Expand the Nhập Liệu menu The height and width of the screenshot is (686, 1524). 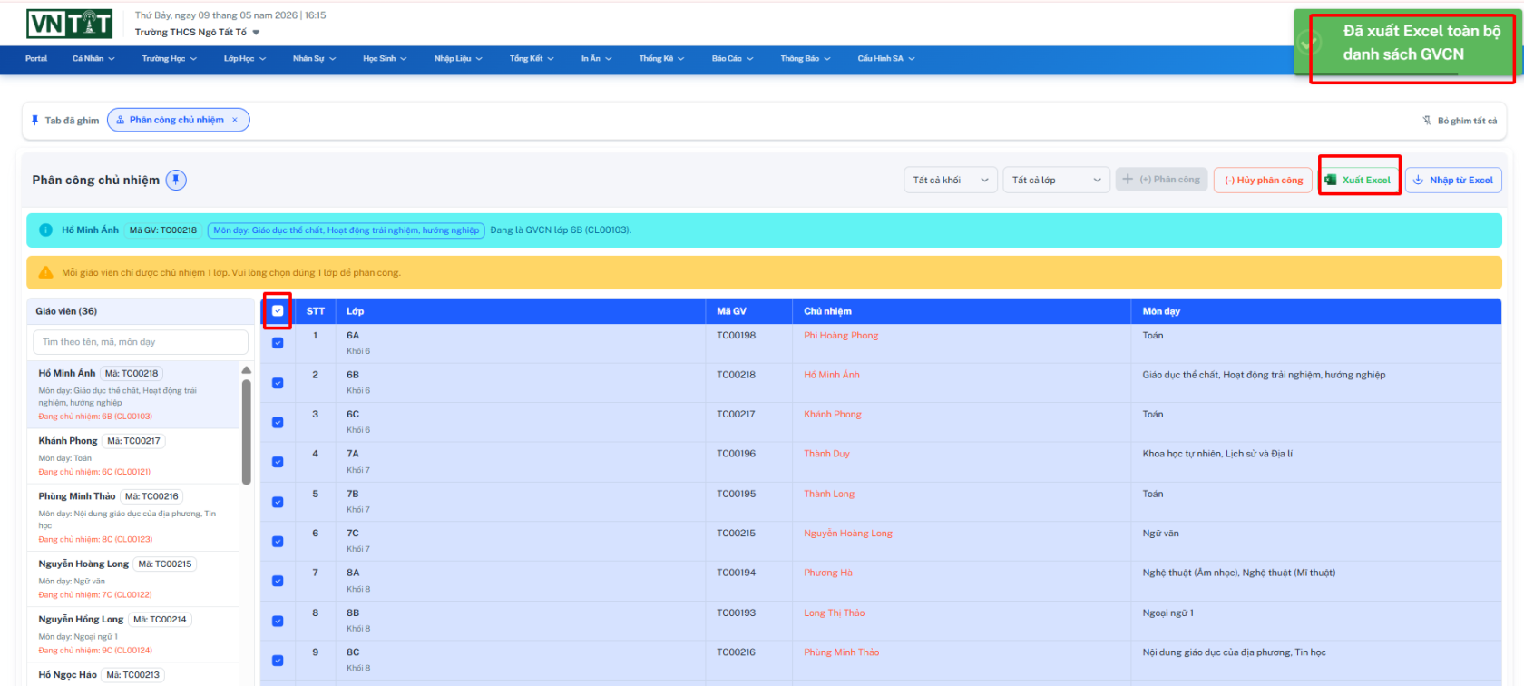click(x=458, y=58)
